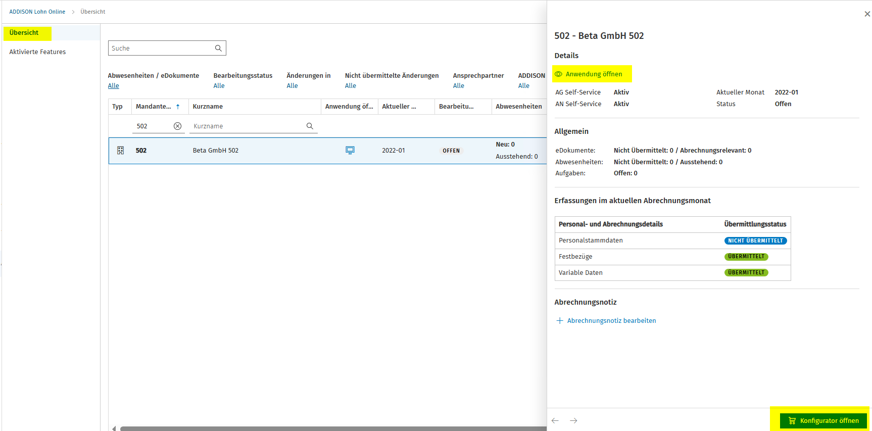Click ADDISON Lohn Online breadcrumb link
The width and height of the screenshot is (872, 431).
coord(37,12)
